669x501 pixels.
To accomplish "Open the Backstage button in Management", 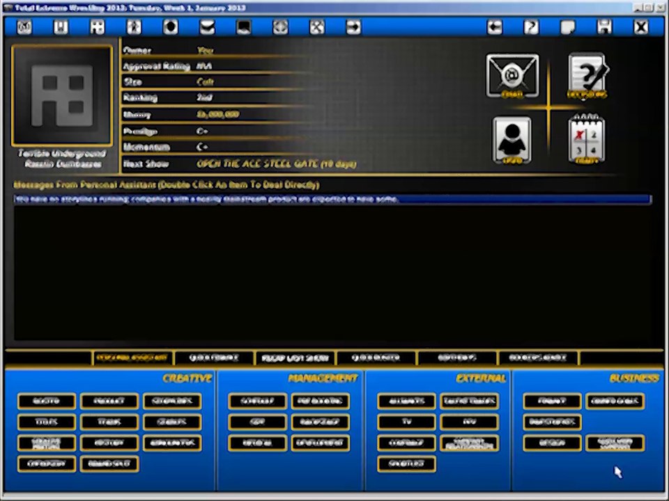I will coord(320,422).
